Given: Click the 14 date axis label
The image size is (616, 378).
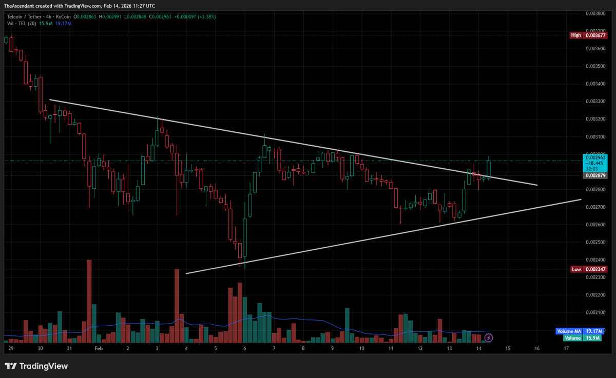Looking at the screenshot, I should (478, 348).
